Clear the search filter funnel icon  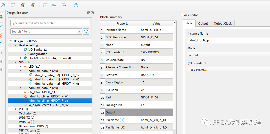[x=86, y=32]
